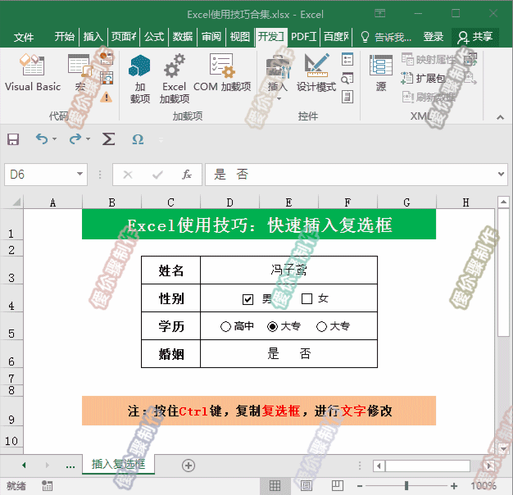Screen dimensions: 513x495
Task: Click the Select All corner triangle
Action: (16, 202)
